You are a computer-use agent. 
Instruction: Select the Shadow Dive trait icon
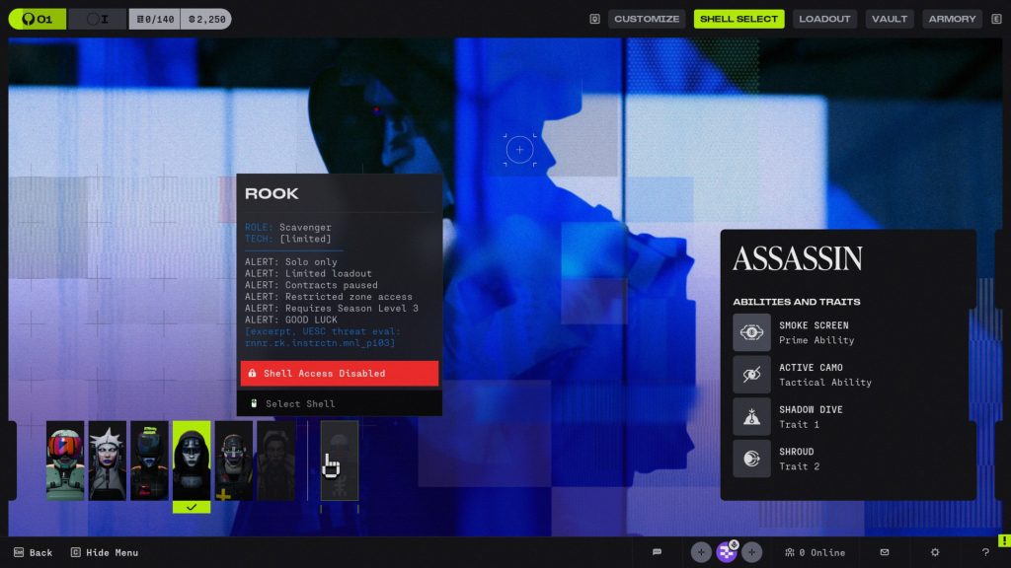pyautogui.click(x=751, y=417)
